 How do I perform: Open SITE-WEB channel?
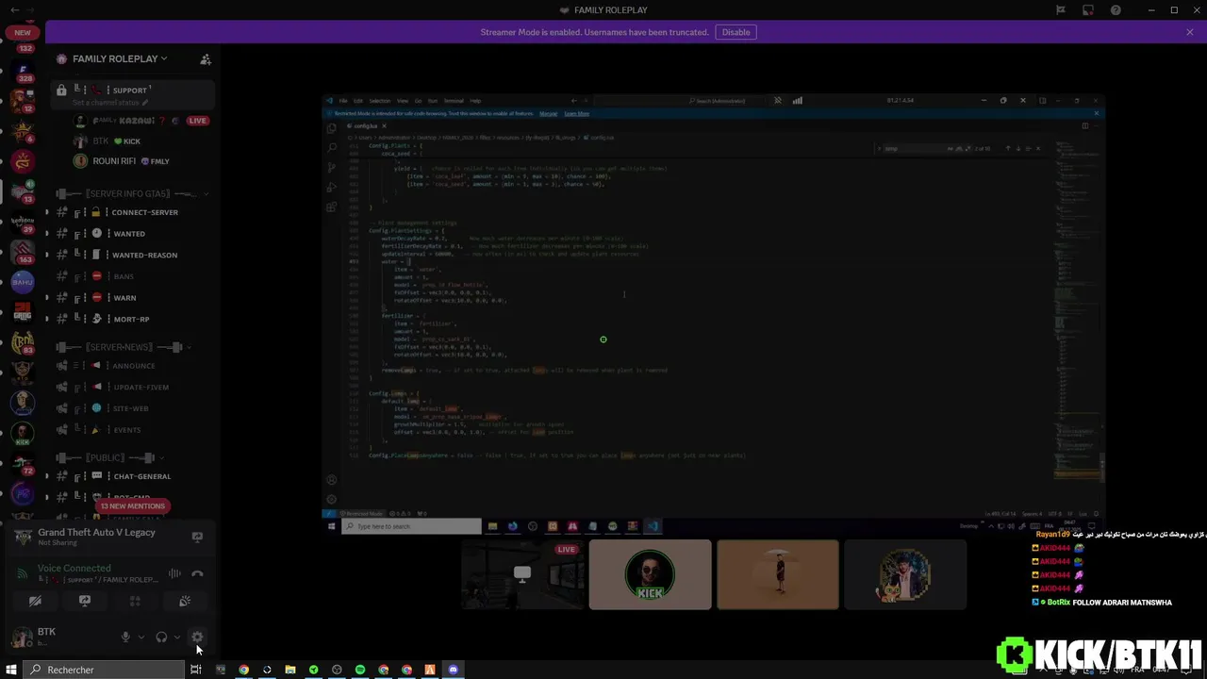click(132, 408)
